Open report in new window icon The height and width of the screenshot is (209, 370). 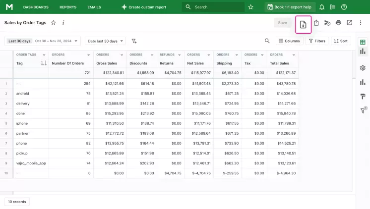tap(350, 23)
